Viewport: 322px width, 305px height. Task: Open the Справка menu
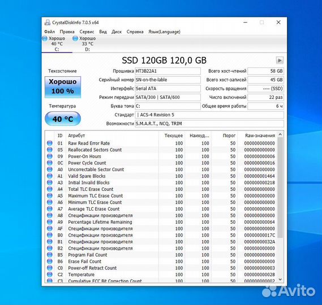point(135,32)
